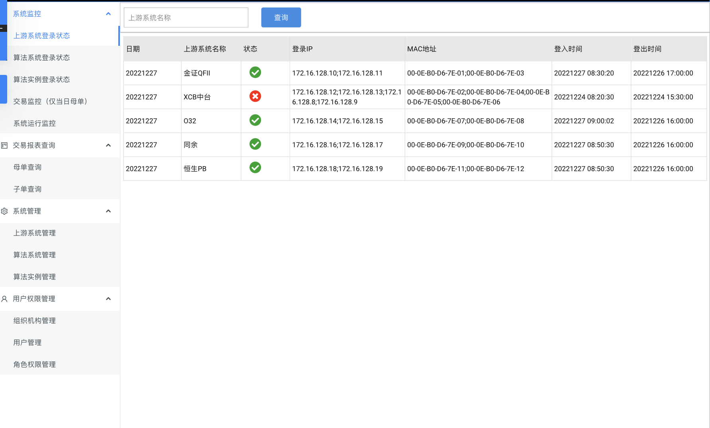Open 上游系统管理 menu item
The width and height of the screenshot is (710, 428).
coord(60,233)
